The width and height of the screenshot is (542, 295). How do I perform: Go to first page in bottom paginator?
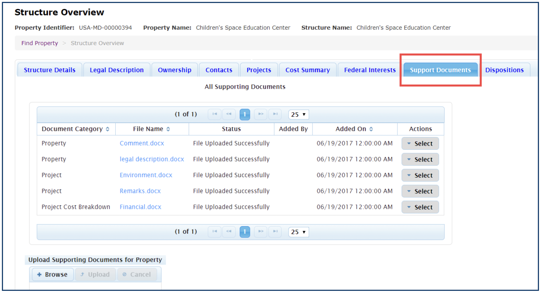[x=214, y=232]
